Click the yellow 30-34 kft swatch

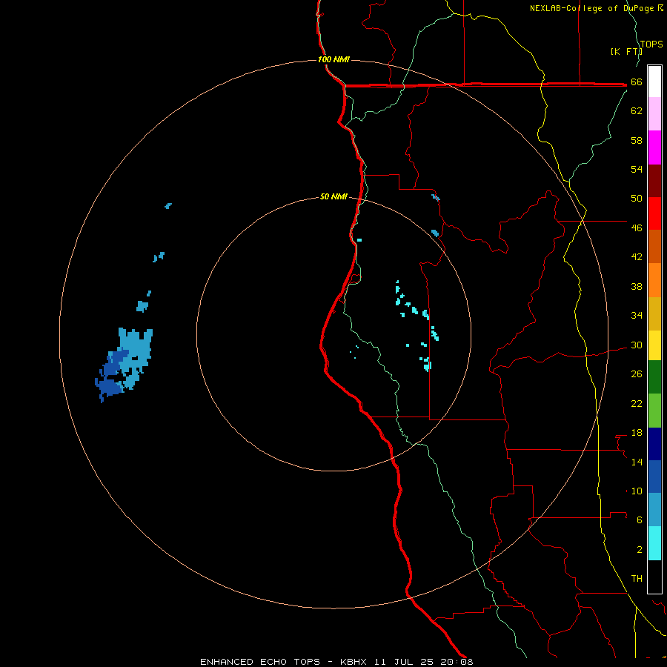click(x=654, y=345)
